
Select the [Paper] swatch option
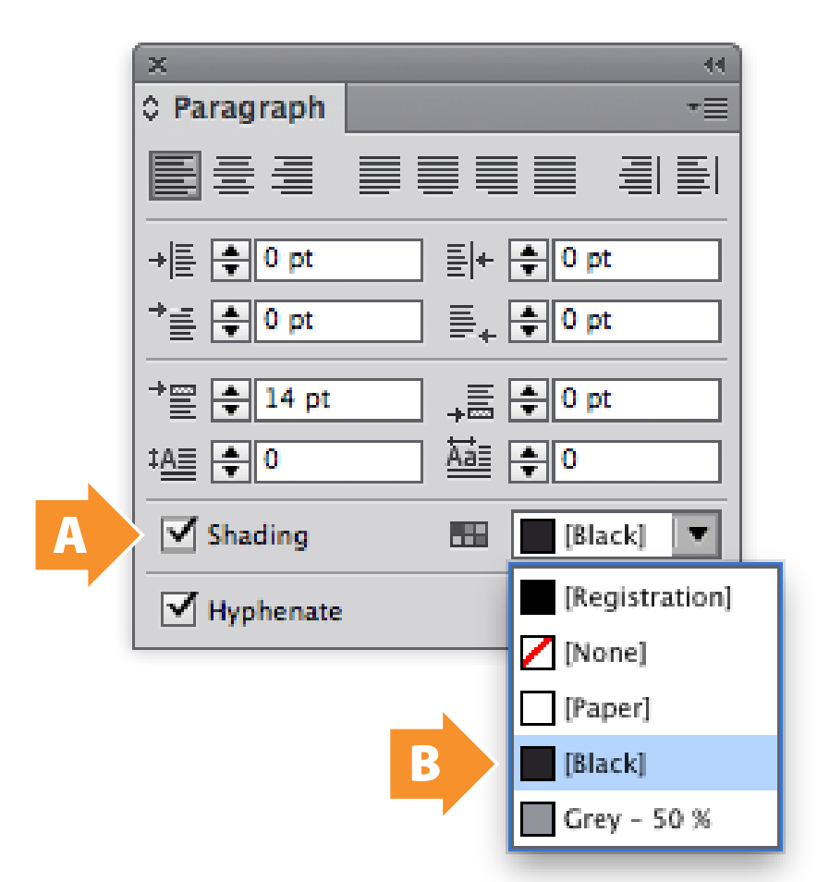click(x=607, y=708)
